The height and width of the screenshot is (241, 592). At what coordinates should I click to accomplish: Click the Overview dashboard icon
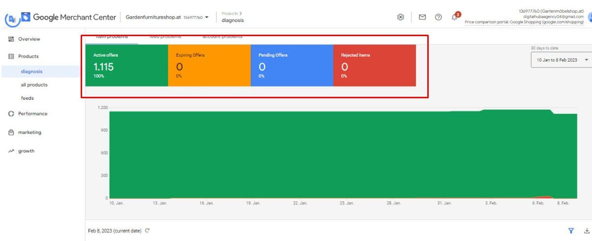[x=11, y=39]
